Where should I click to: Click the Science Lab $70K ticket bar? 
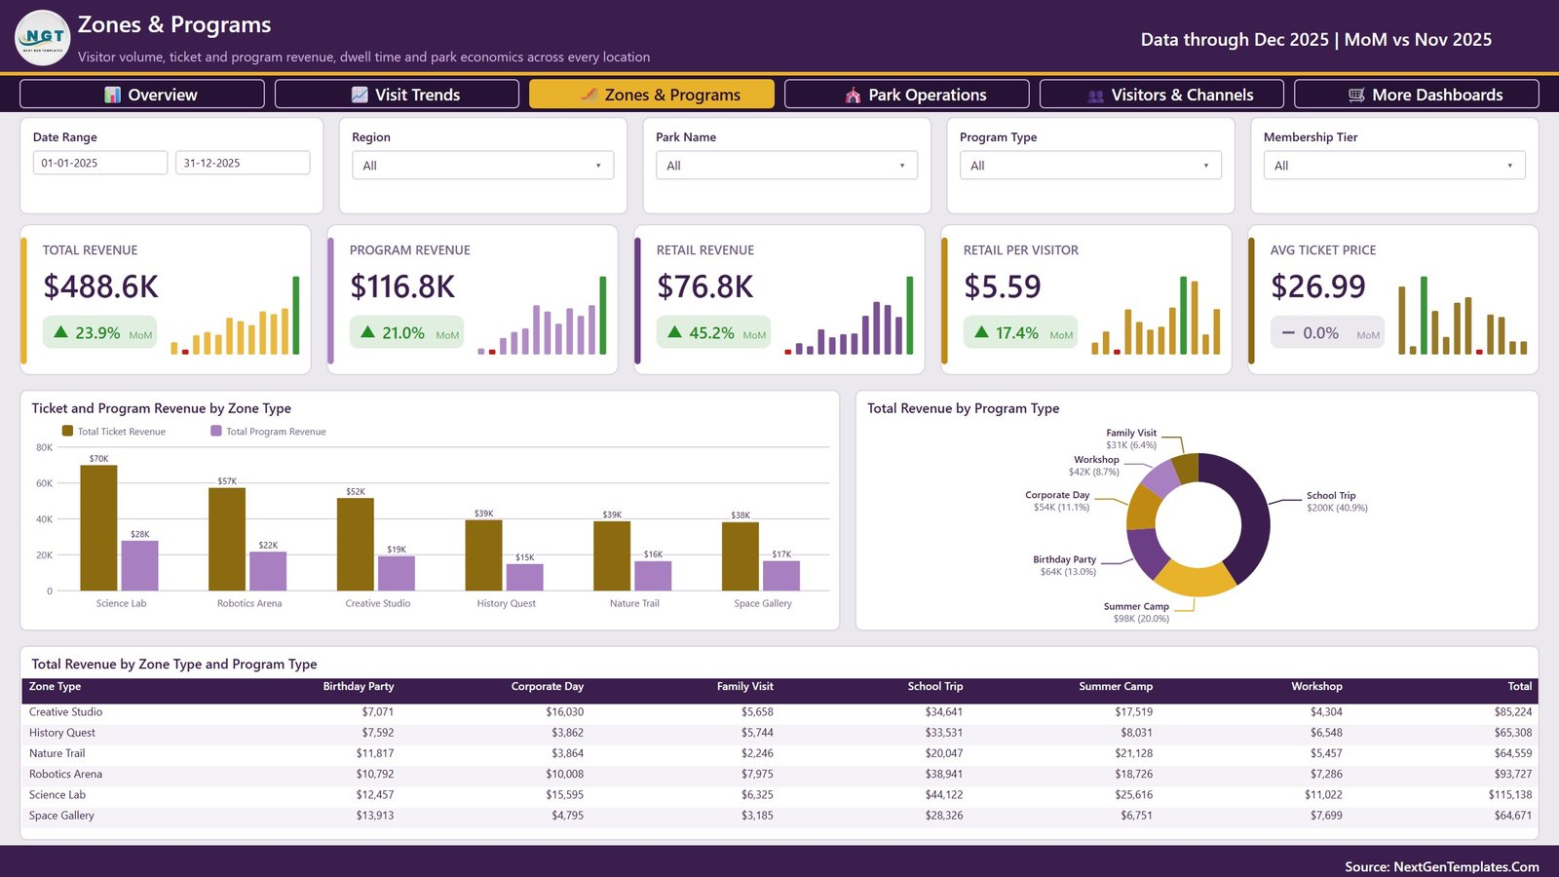(98, 528)
